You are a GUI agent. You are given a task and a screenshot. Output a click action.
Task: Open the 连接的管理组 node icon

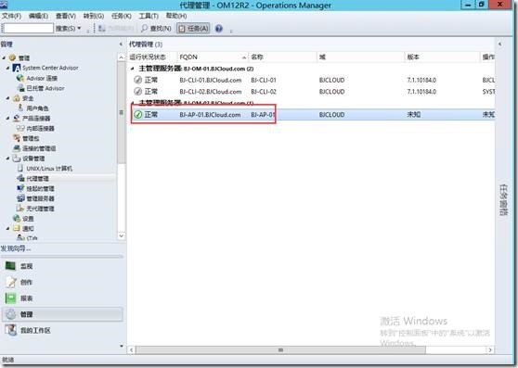(17, 148)
